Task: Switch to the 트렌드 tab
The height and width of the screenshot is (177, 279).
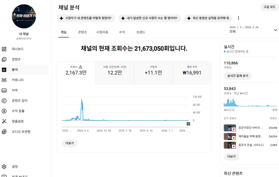Action: tap(141, 32)
